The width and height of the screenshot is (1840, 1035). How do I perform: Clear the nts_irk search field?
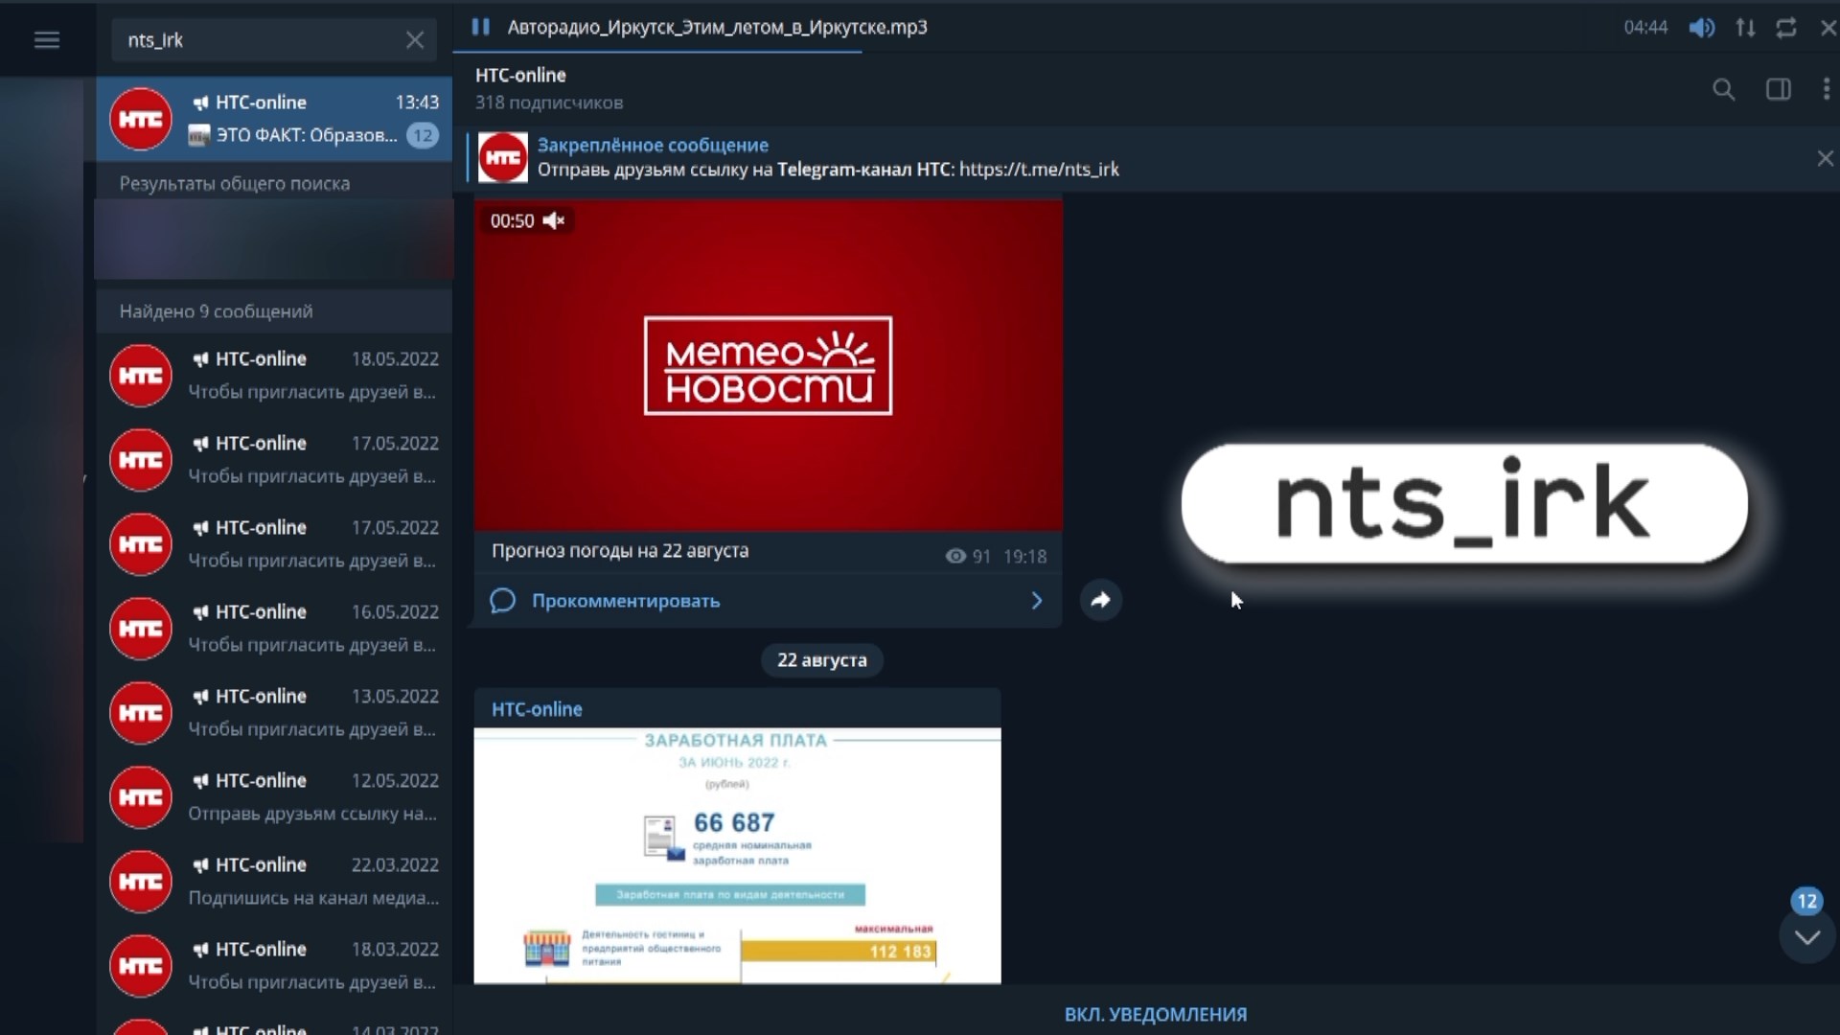point(414,40)
